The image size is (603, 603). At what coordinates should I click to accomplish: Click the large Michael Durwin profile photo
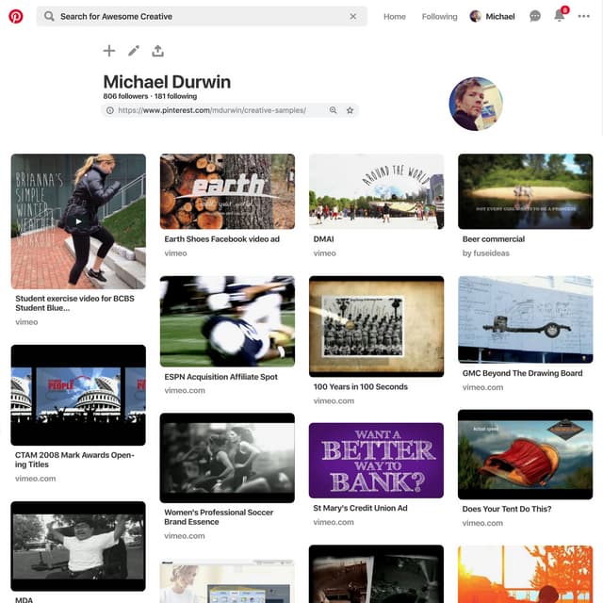tap(476, 104)
